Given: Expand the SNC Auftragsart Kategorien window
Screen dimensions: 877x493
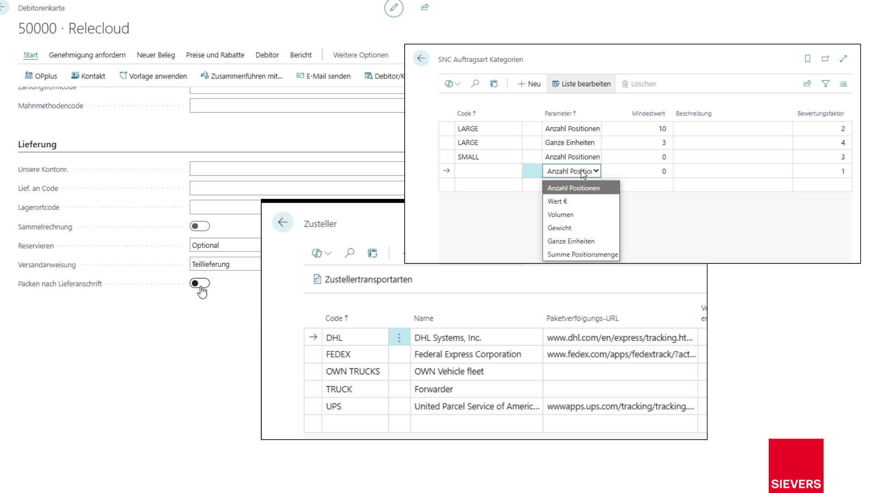Looking at the screenshot, I should pos(844,59).
